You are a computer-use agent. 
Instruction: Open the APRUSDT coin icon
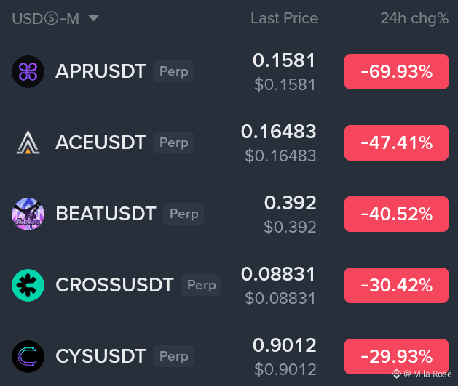[28, 71]
